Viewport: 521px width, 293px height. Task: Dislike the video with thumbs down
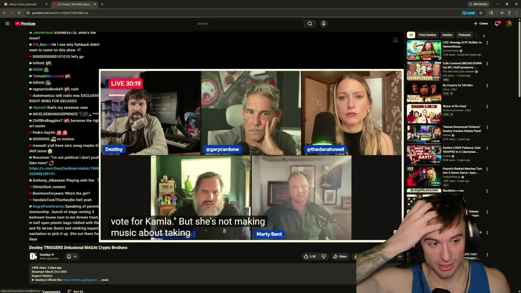(324, 256)
